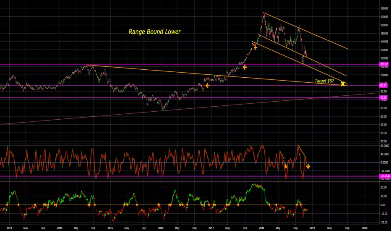Select the yellow X target marker
This screenshot has height=231, width=391.
pyautogui.click(x=343, y=84)
